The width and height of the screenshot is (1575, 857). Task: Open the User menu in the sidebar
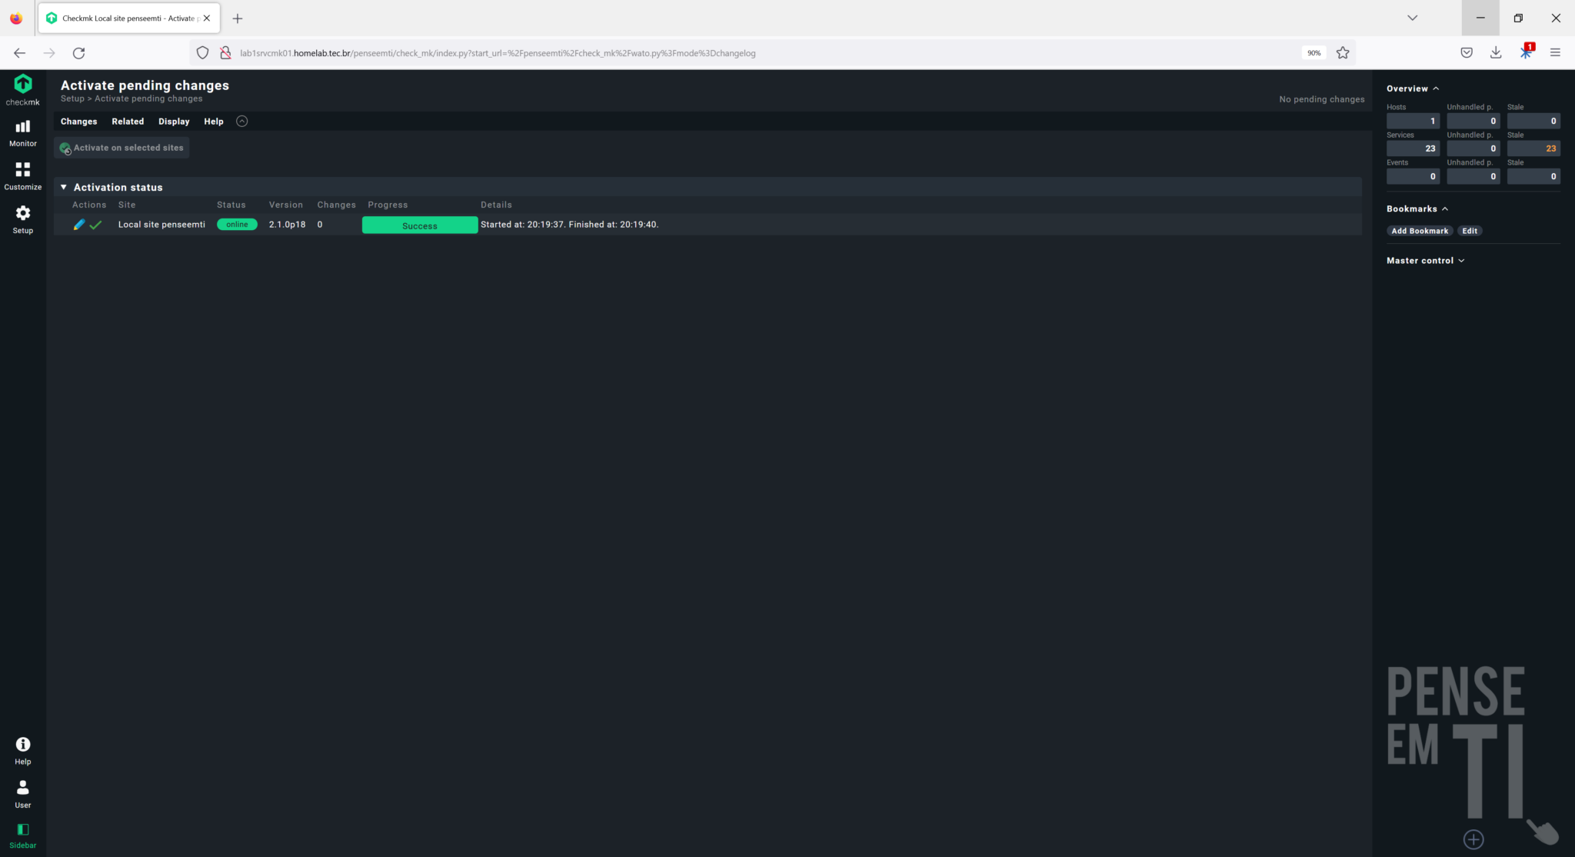tap(22, 792)
